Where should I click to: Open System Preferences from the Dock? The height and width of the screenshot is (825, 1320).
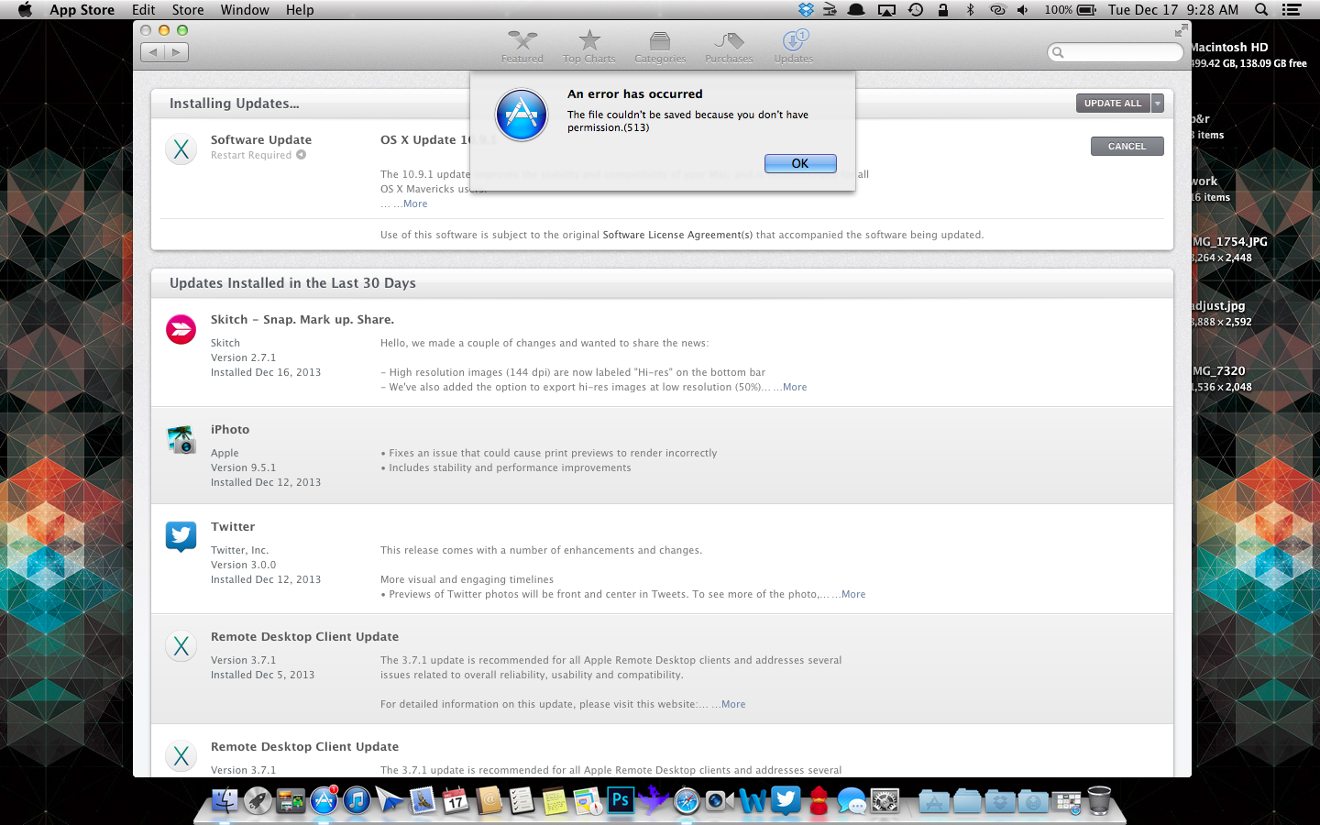click(x=885, y=800)
